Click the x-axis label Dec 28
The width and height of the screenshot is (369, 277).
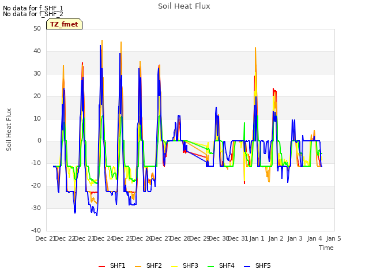(180, 238)
